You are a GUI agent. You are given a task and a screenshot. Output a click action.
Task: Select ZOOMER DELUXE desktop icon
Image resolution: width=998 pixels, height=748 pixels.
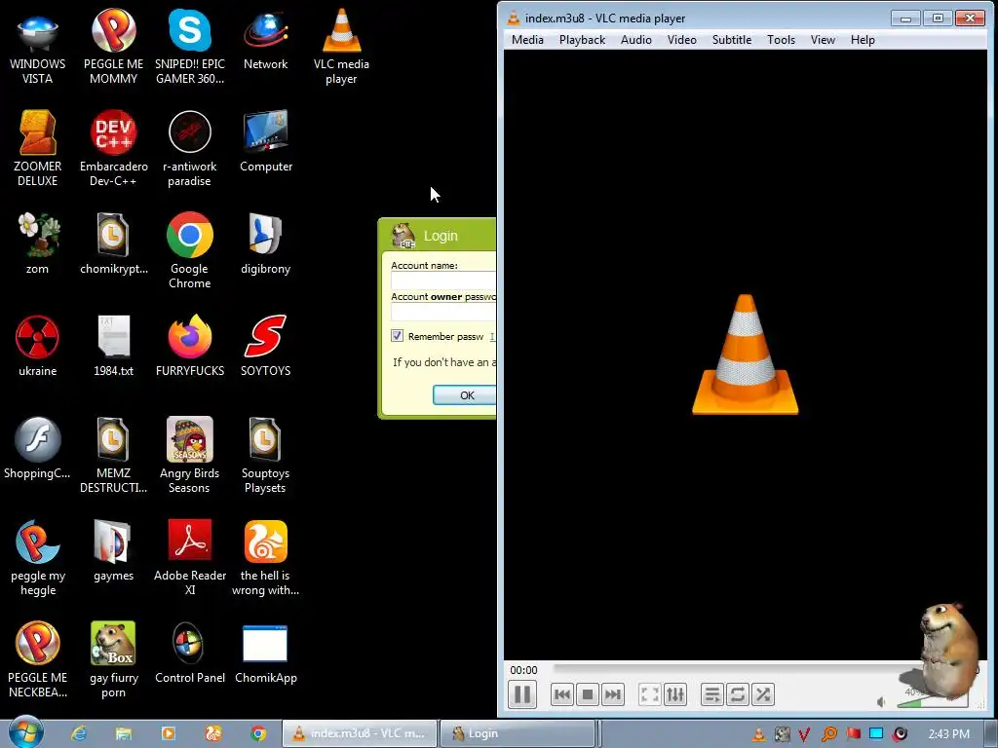pos(38,148)
